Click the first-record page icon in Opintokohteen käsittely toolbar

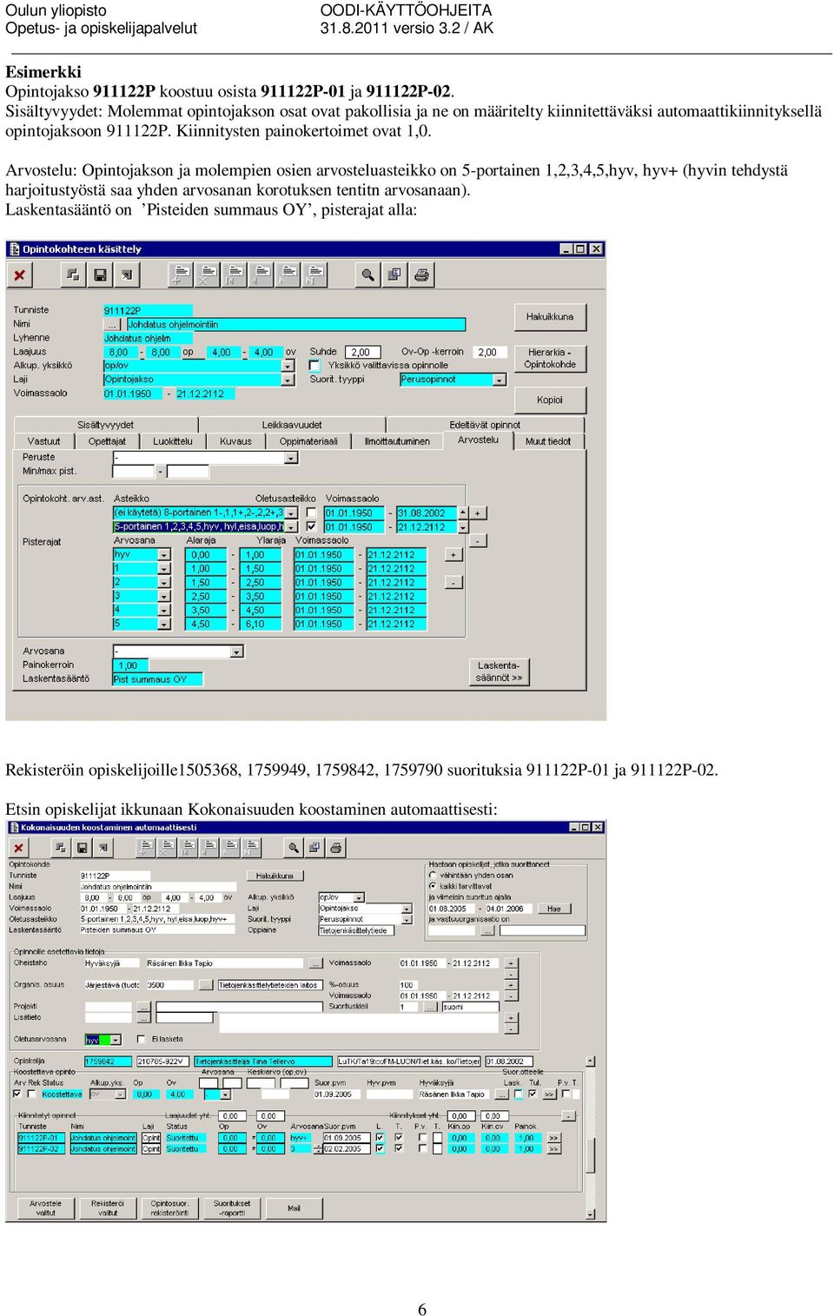[234, 275]
